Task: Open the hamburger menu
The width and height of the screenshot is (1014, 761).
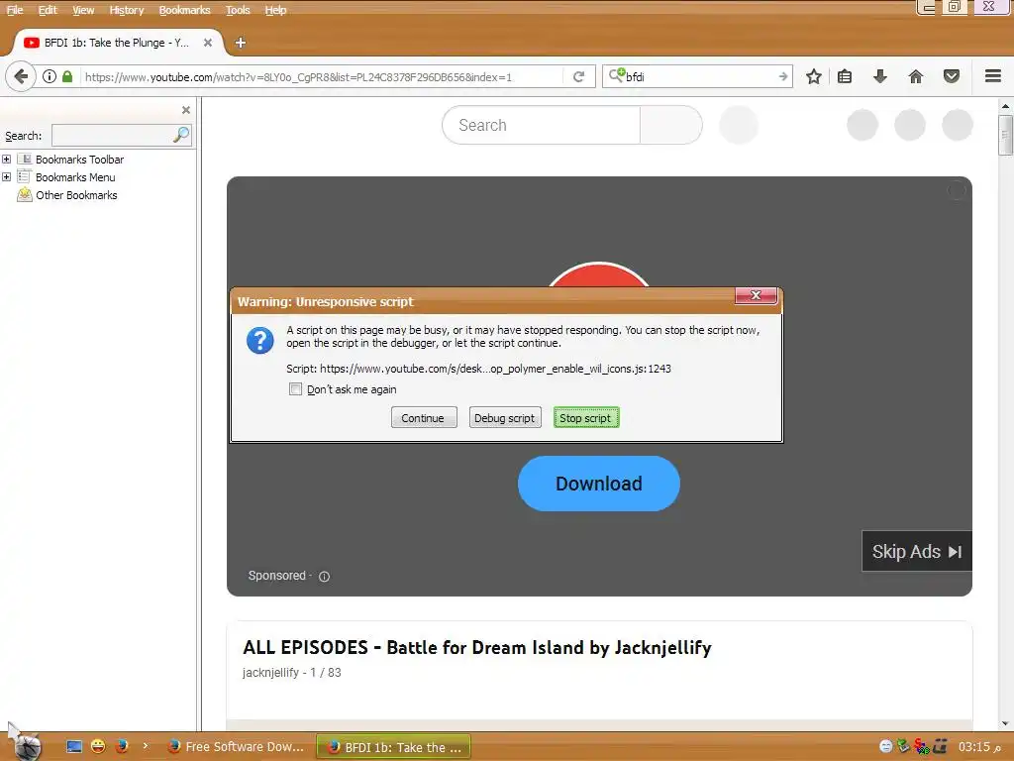Action: coord(992,75)
